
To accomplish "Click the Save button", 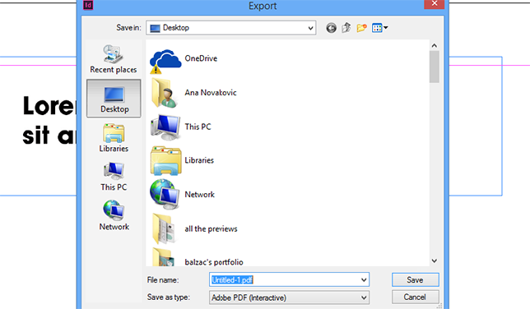I will click(x=416, y=280).
